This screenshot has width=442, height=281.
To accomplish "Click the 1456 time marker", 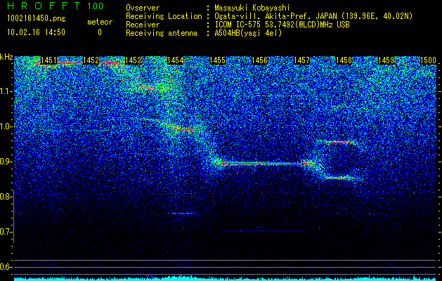I will (259, 60).
